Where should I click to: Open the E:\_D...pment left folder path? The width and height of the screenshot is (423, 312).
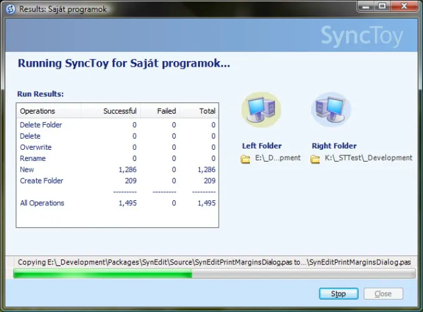coord(277,158)
